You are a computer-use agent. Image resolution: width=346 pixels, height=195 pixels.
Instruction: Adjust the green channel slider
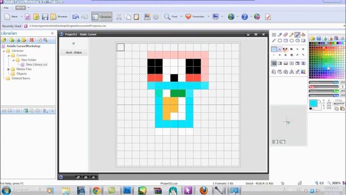(324, 91)
